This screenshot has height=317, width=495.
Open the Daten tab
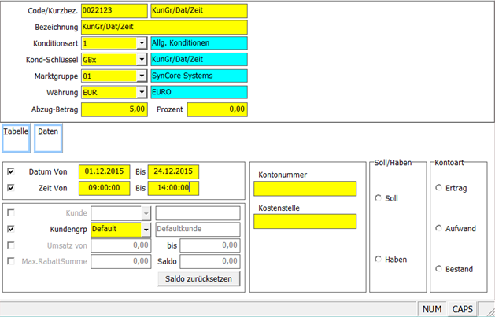pyautogui.click(x=48, y=138)
